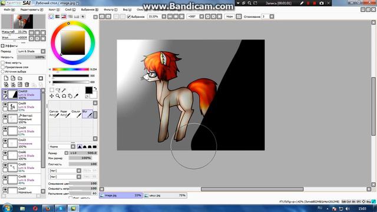Hide layer Слой6 with its eye icon

pyautogui.click(x=5, y=153)
